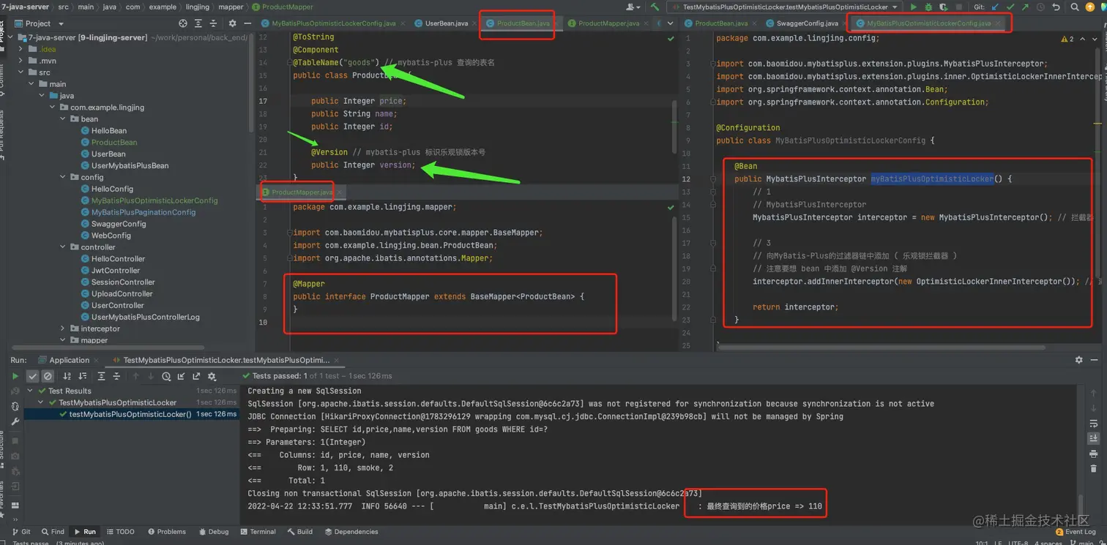Collapse all in Project panel header

pos(213,23)
